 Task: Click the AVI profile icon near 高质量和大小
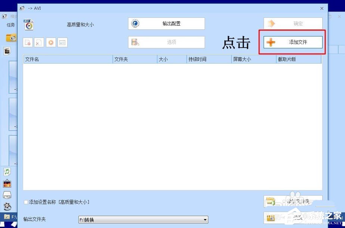click(29, 25)
